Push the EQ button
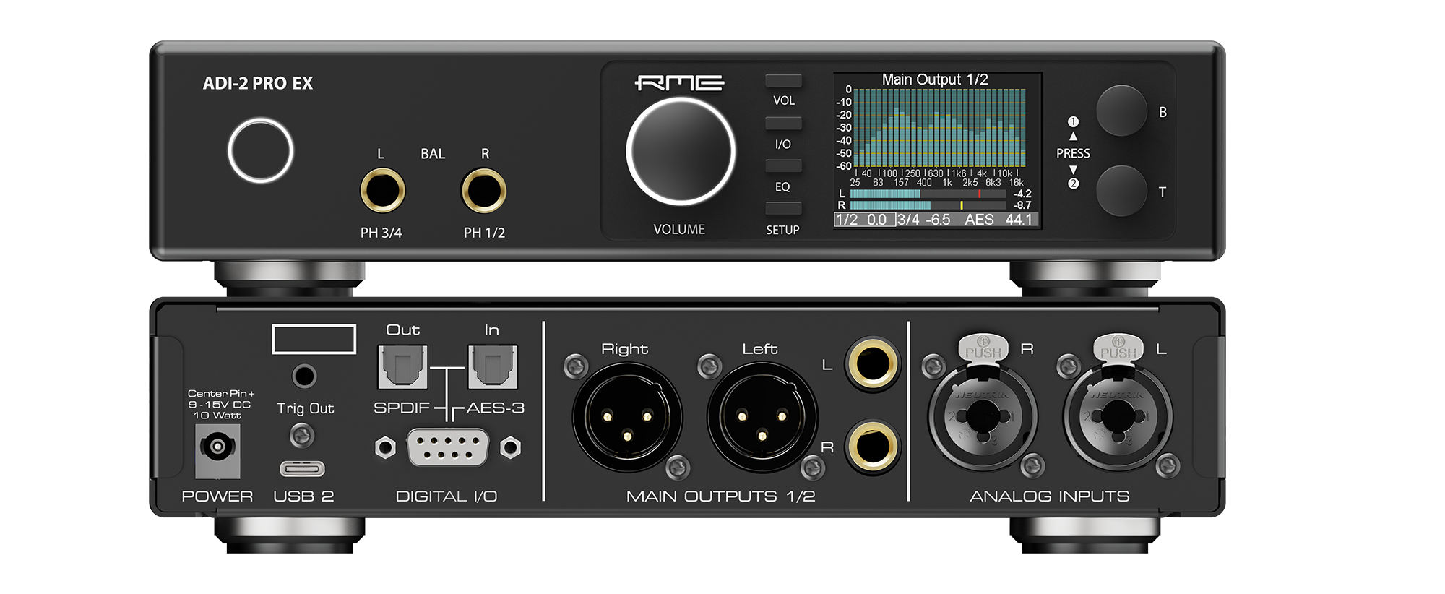Screen dimensions: 1445x594 click(x=783, y=165)
